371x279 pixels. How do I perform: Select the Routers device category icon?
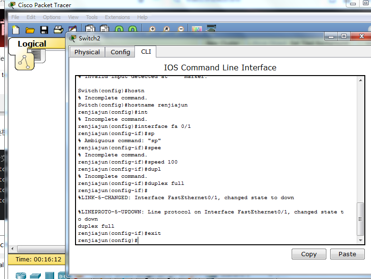(21, 276)
